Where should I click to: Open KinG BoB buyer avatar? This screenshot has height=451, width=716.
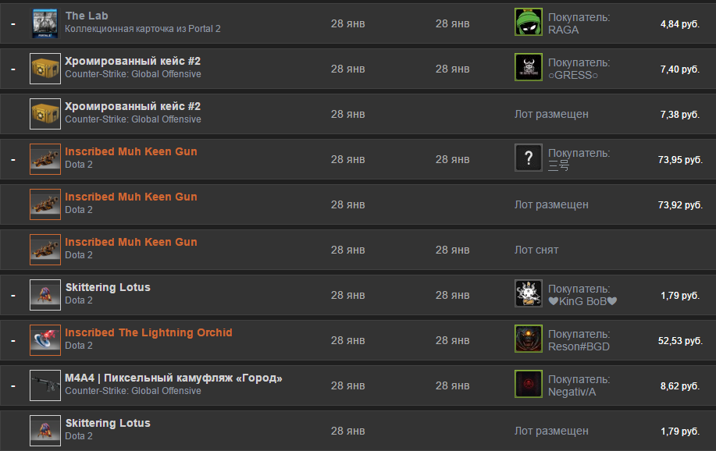tap(529, 293)
